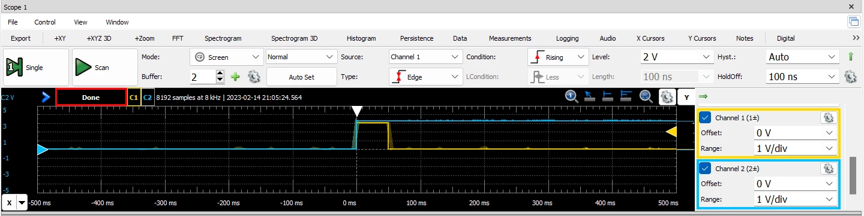The width and height of the screenshot is (864, 216).
Task: Click blue C2 zero-level marker on graph
Action: coord(42,149)
